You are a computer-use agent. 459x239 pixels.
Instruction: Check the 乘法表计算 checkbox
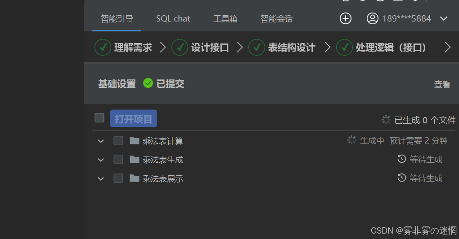(x=118, y=141)
